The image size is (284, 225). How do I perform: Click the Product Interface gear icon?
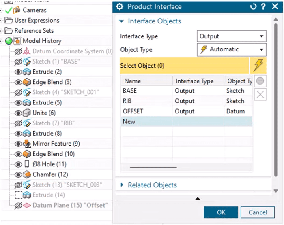[x=120, y=7]
